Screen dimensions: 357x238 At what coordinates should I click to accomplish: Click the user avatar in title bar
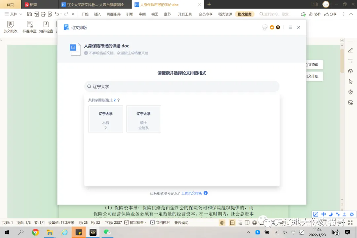326,4
